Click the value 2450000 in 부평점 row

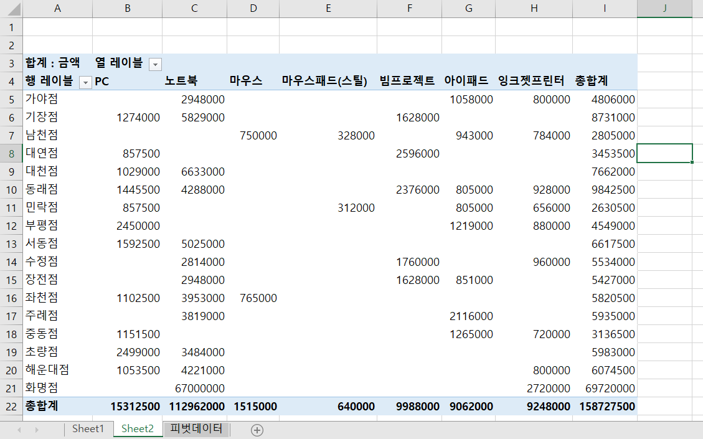point(127,225)
